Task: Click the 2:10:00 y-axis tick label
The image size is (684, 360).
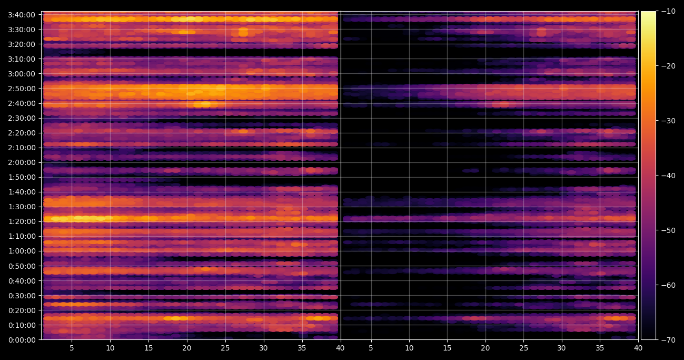Action: 22,147
